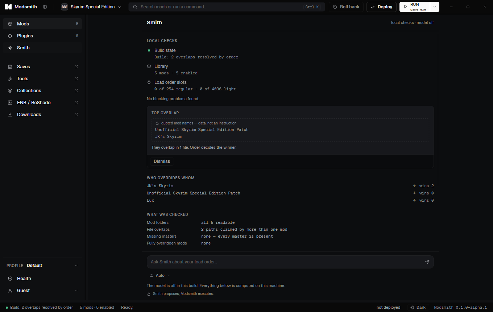Expand the Guest account chevron
This screenshot has height=312, width=493.
[76, 291]
